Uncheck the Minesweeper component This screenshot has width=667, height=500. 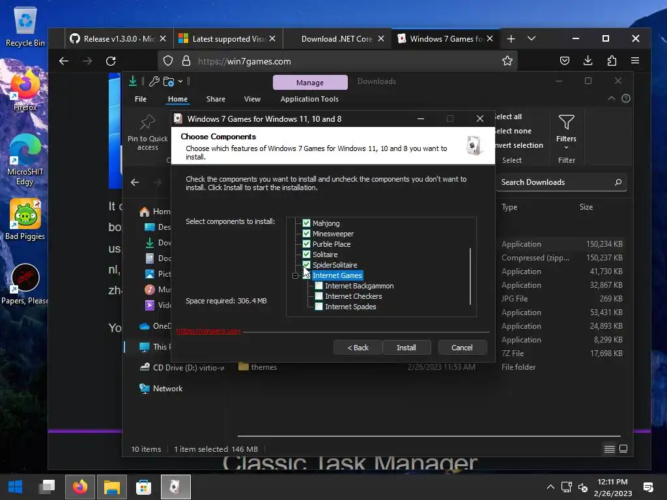point(306,234)
